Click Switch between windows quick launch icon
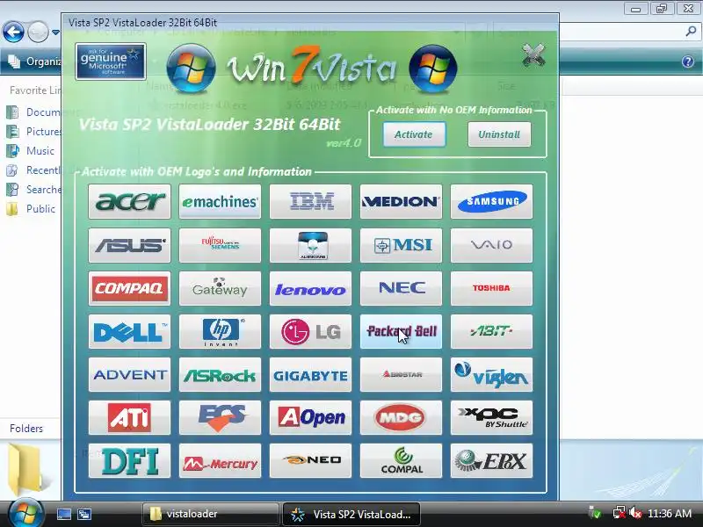Viewport: 703px width, 527px height. [84, 514]
